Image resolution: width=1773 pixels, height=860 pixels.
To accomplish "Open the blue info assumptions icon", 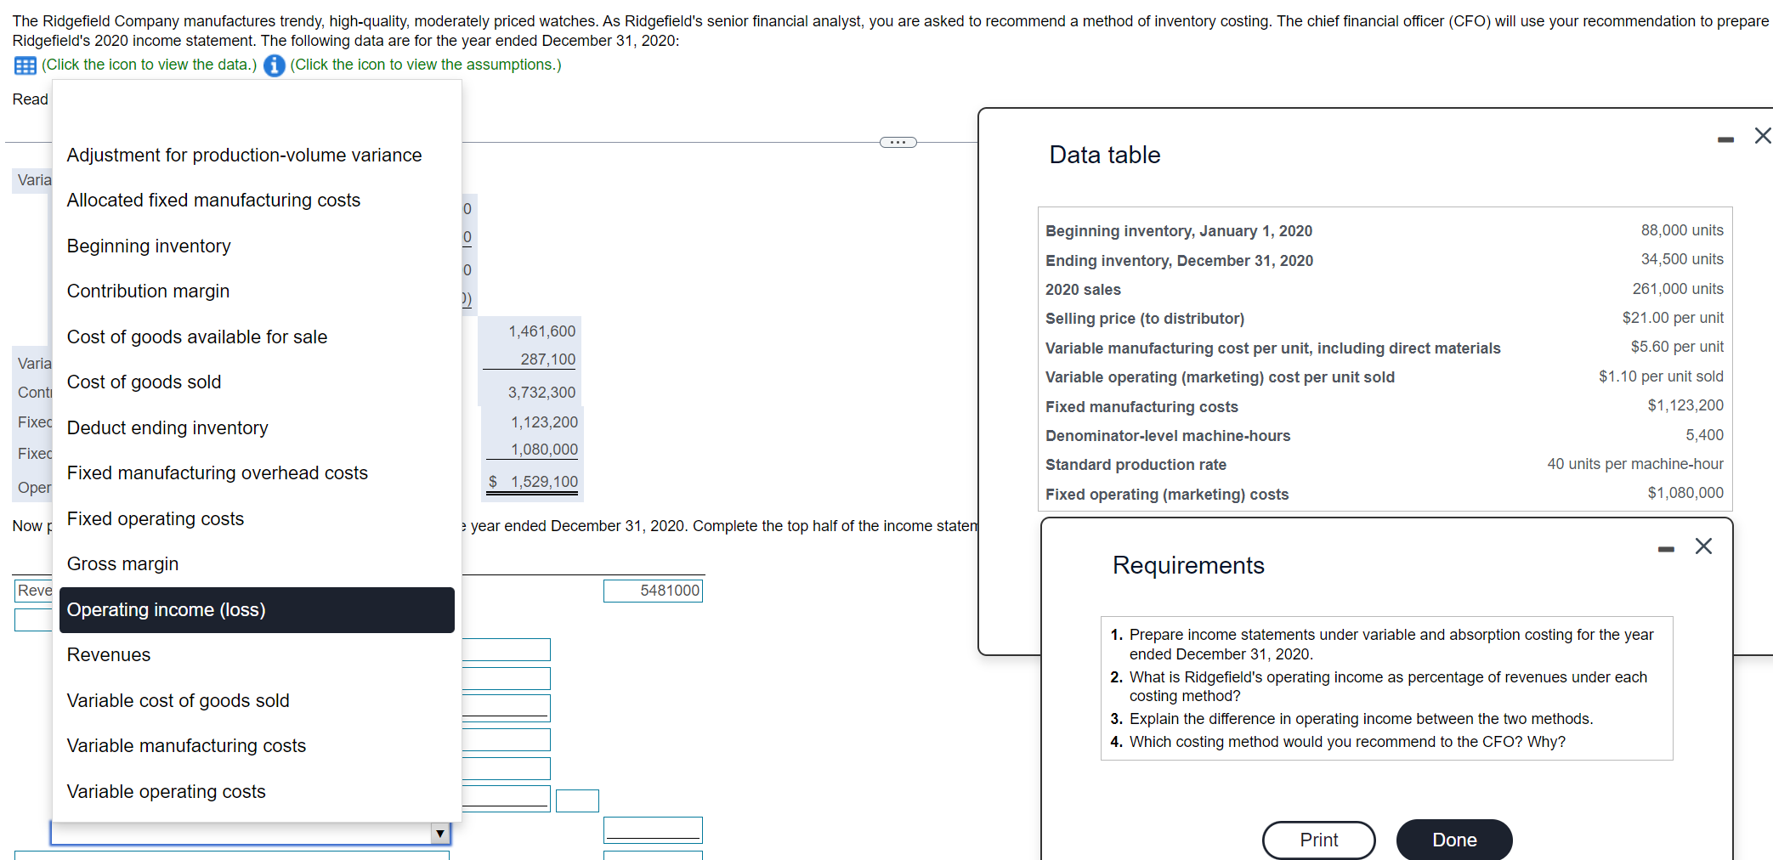I will 274,65.
